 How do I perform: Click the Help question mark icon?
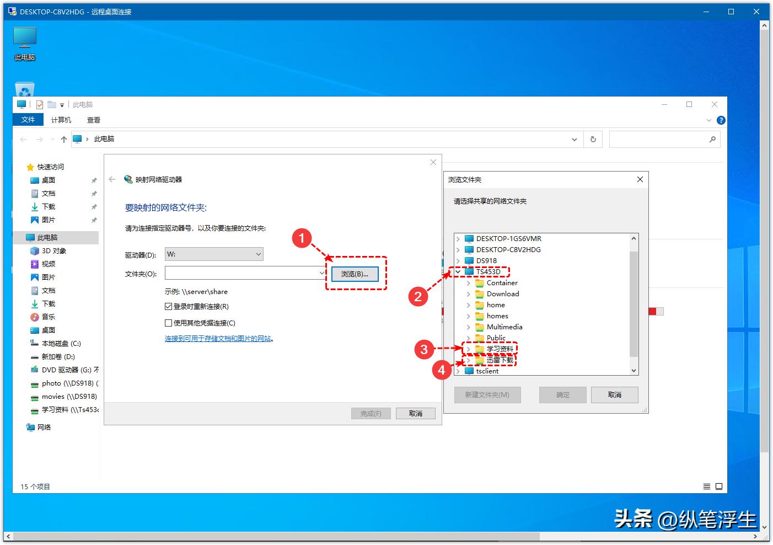pos(721,120)
